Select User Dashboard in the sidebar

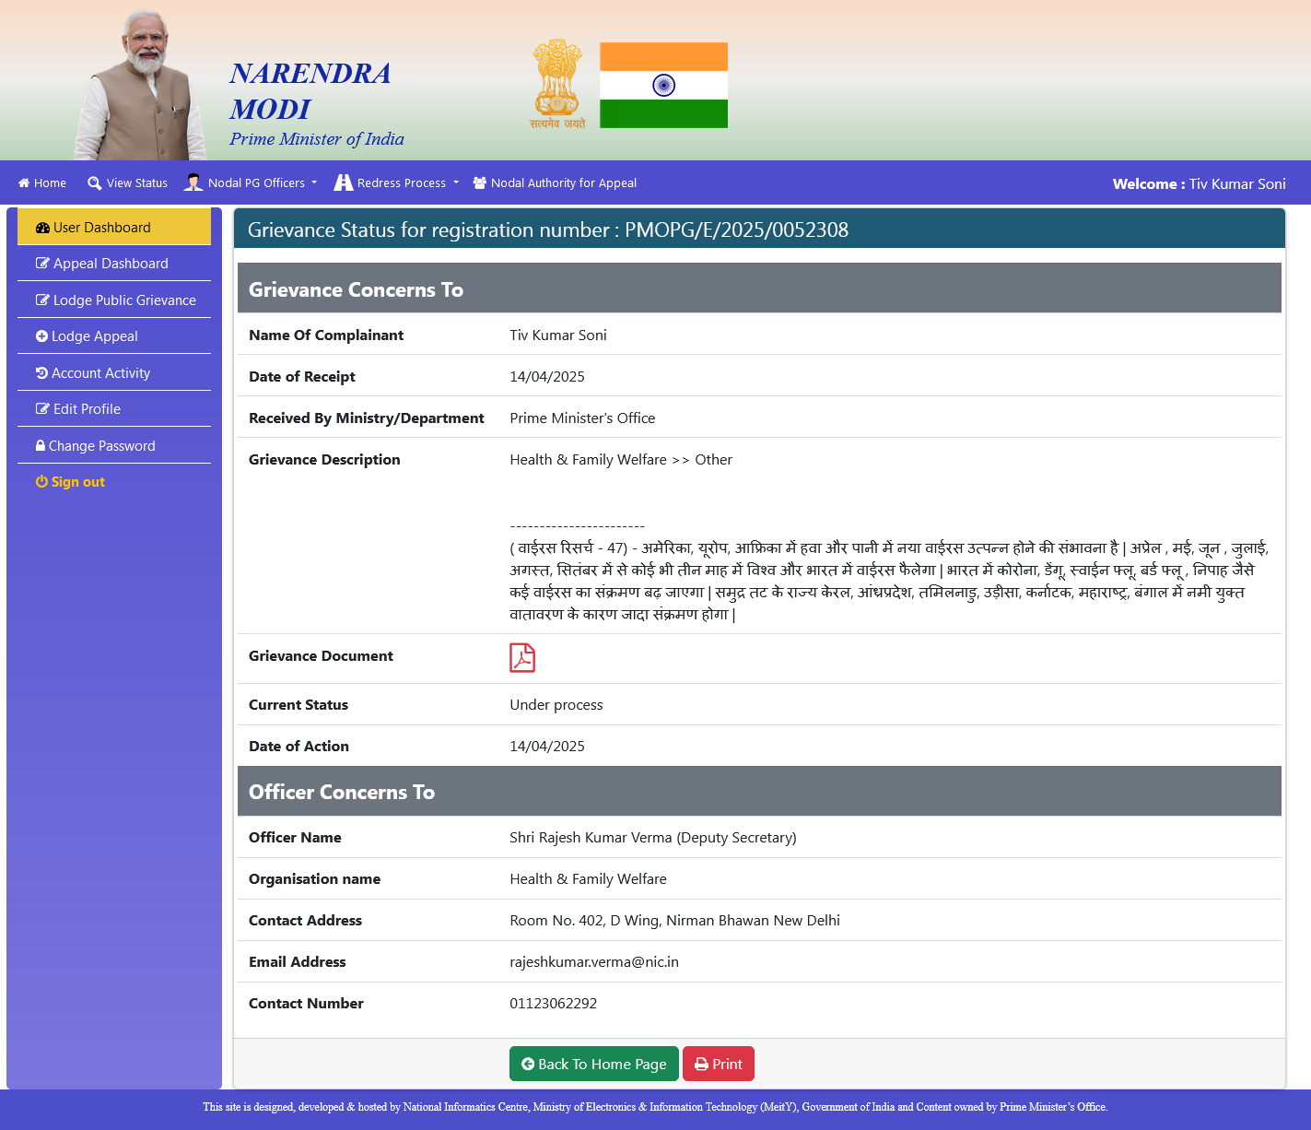pyautogui.click(x=114, y=227)
